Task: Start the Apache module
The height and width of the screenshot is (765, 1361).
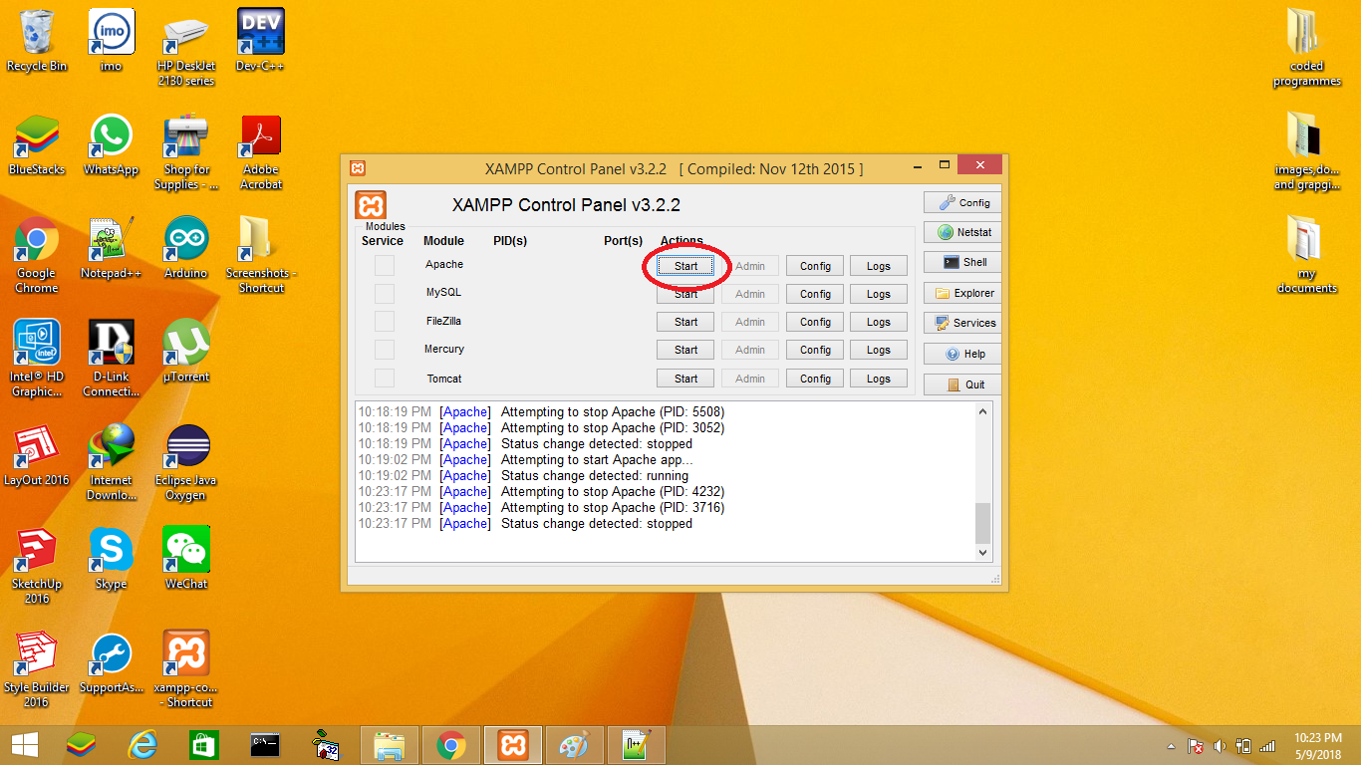Action: click(685, 266)
